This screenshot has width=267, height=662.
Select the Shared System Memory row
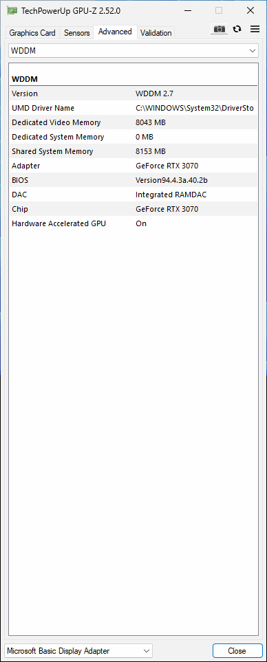tap(133, 151)
